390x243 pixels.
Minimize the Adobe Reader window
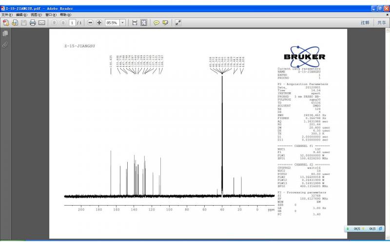click(x=374, y=8)
